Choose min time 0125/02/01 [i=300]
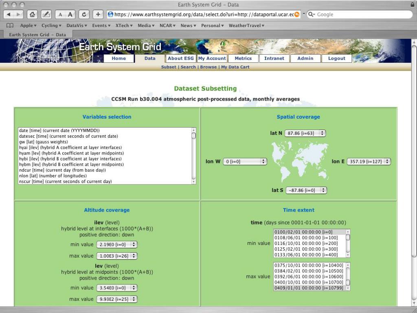This screenshot has height=313, width=417. point(309,249)
